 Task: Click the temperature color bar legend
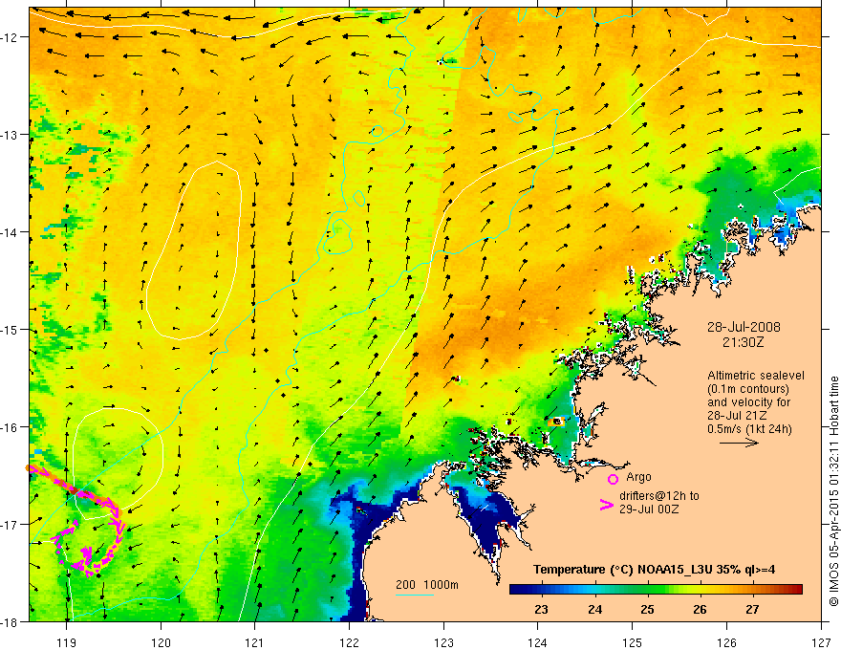pos(656,590)
